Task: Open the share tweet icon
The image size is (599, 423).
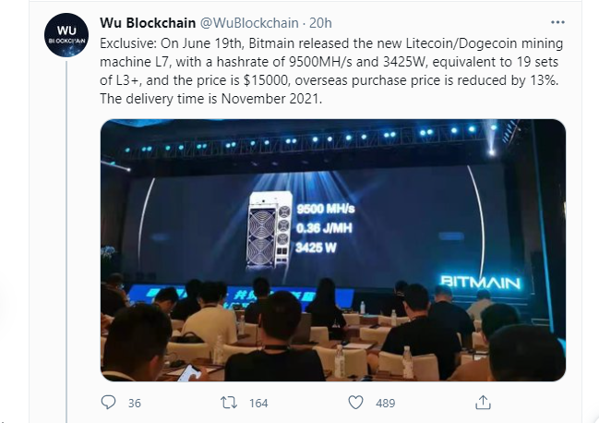Action: pyautogui.click(x=483, y=403)
